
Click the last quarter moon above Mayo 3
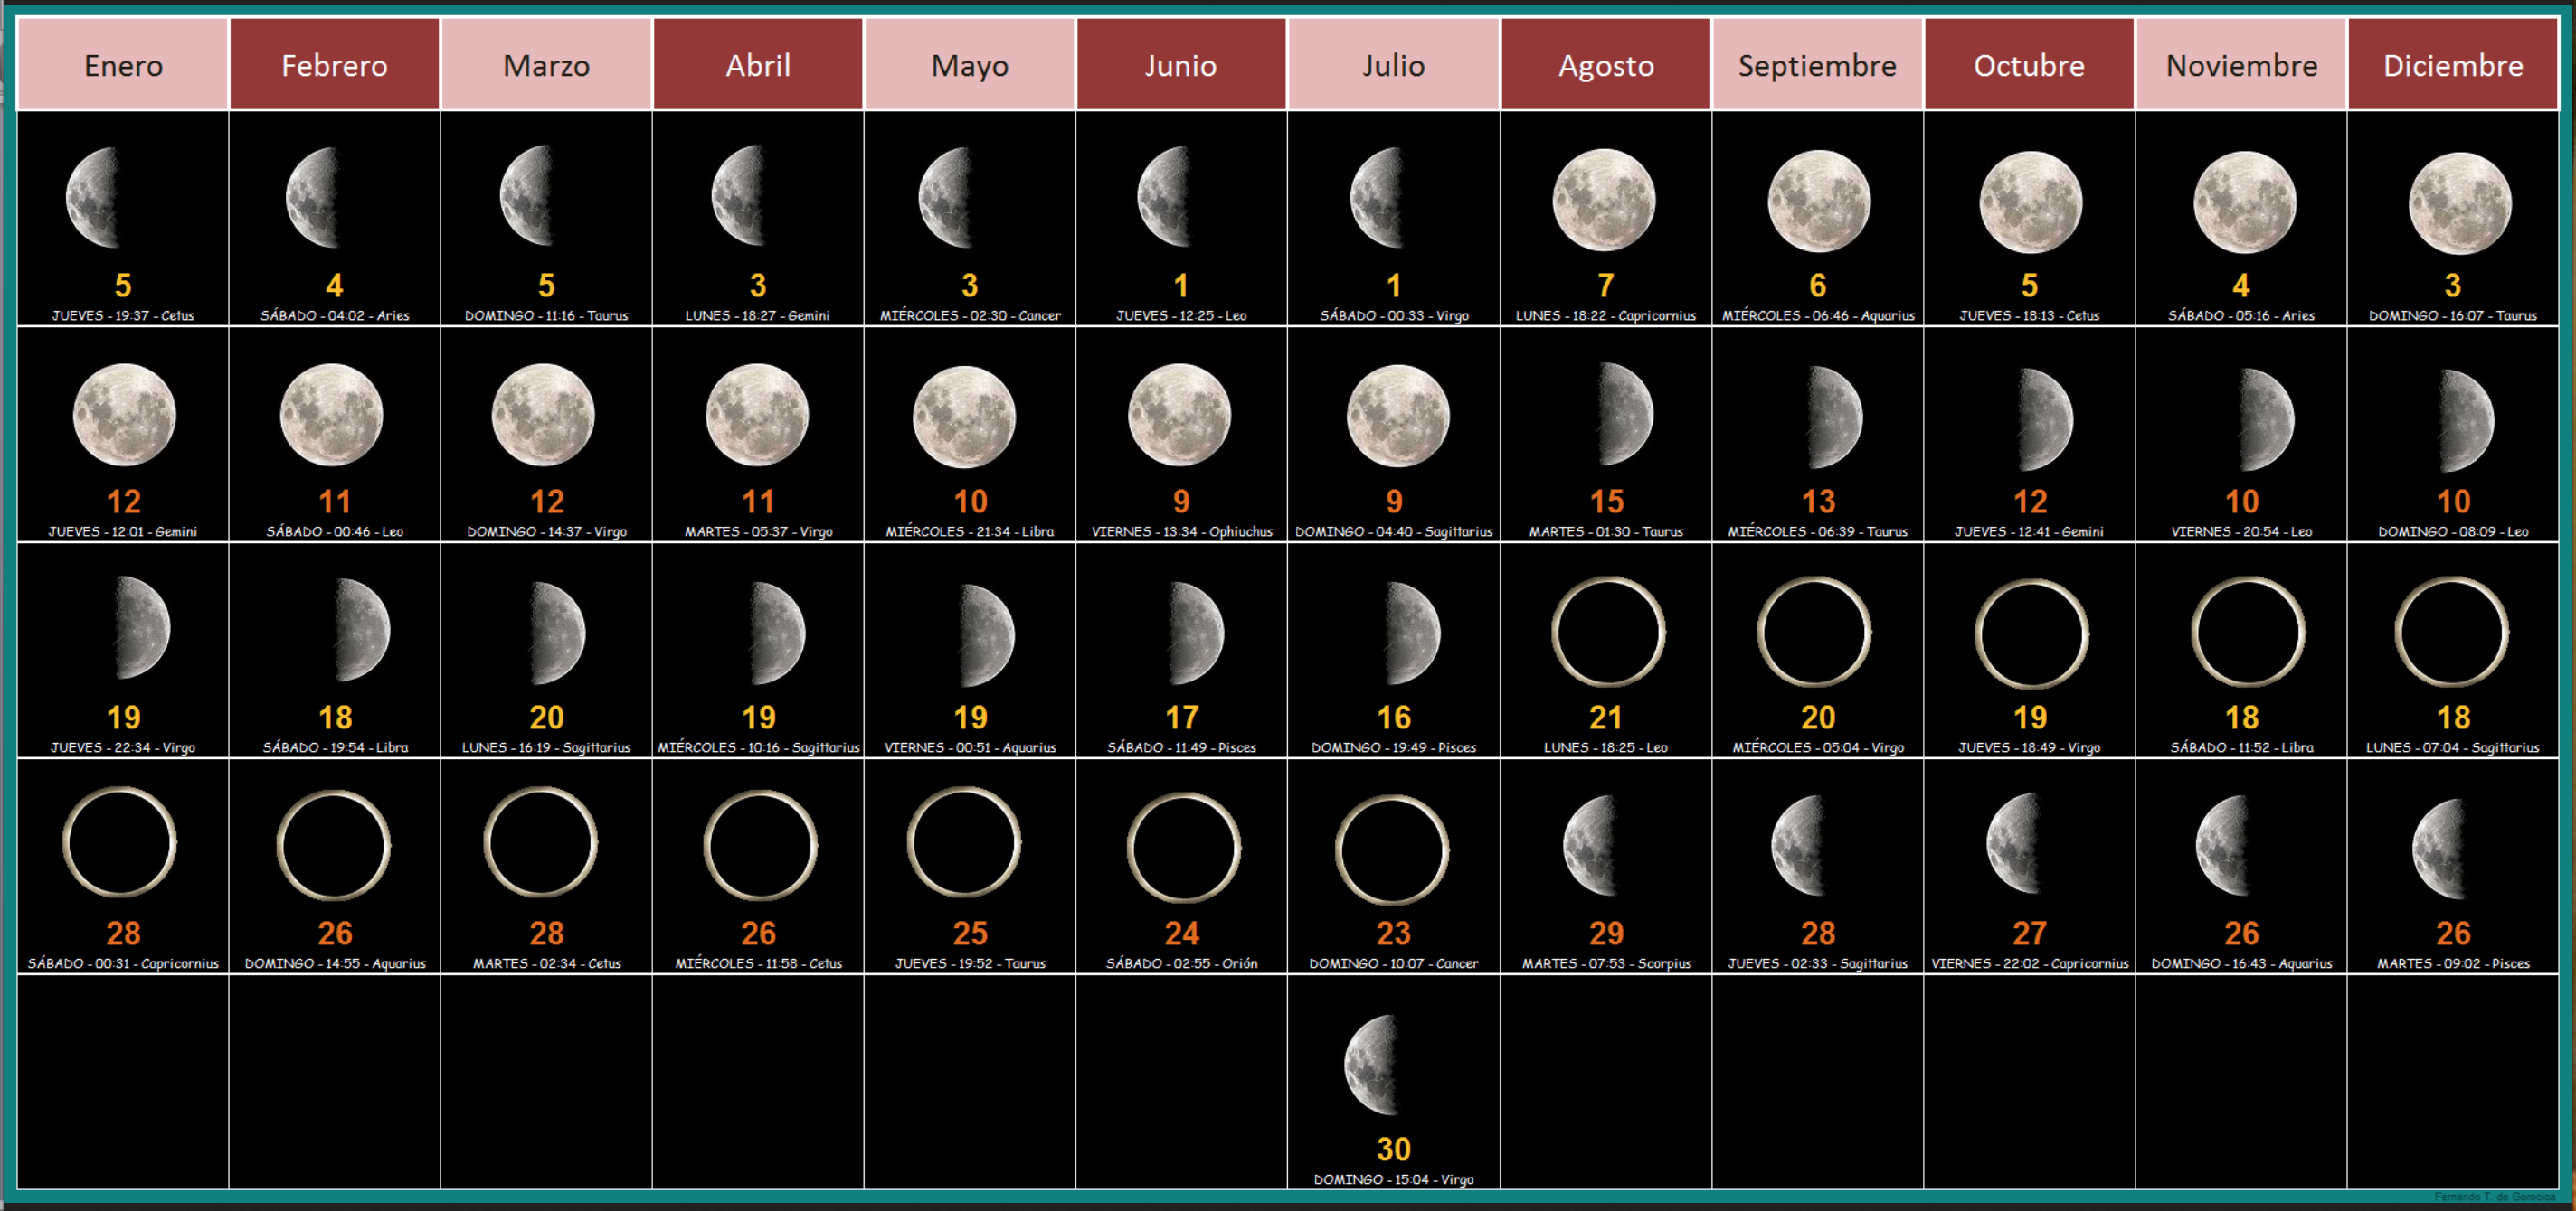[946, 198]
